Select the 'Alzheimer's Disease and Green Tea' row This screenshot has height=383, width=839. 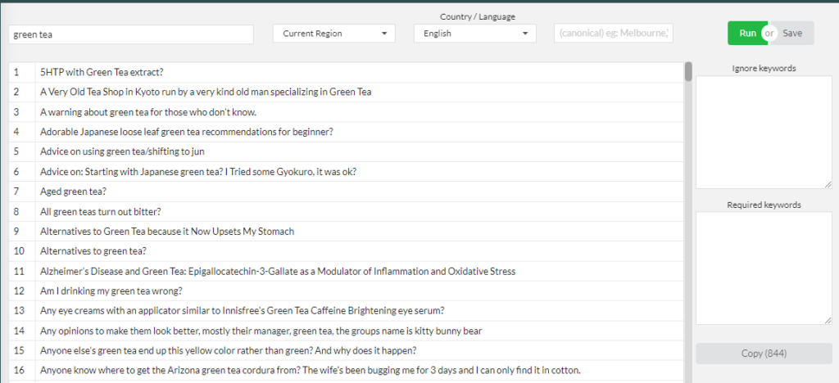coord(347,272)
